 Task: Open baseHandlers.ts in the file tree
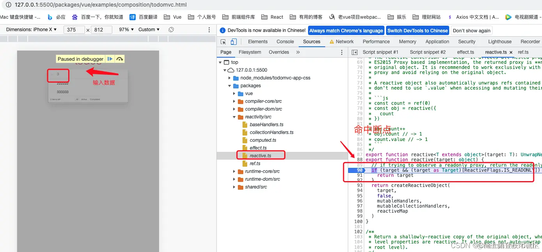pos(266,125)
